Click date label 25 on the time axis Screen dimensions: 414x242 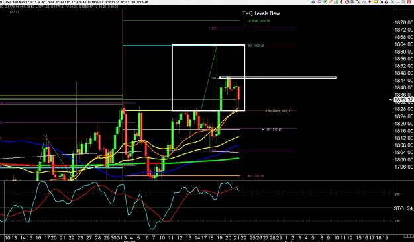pyautogui.click(x=252, y=238)
